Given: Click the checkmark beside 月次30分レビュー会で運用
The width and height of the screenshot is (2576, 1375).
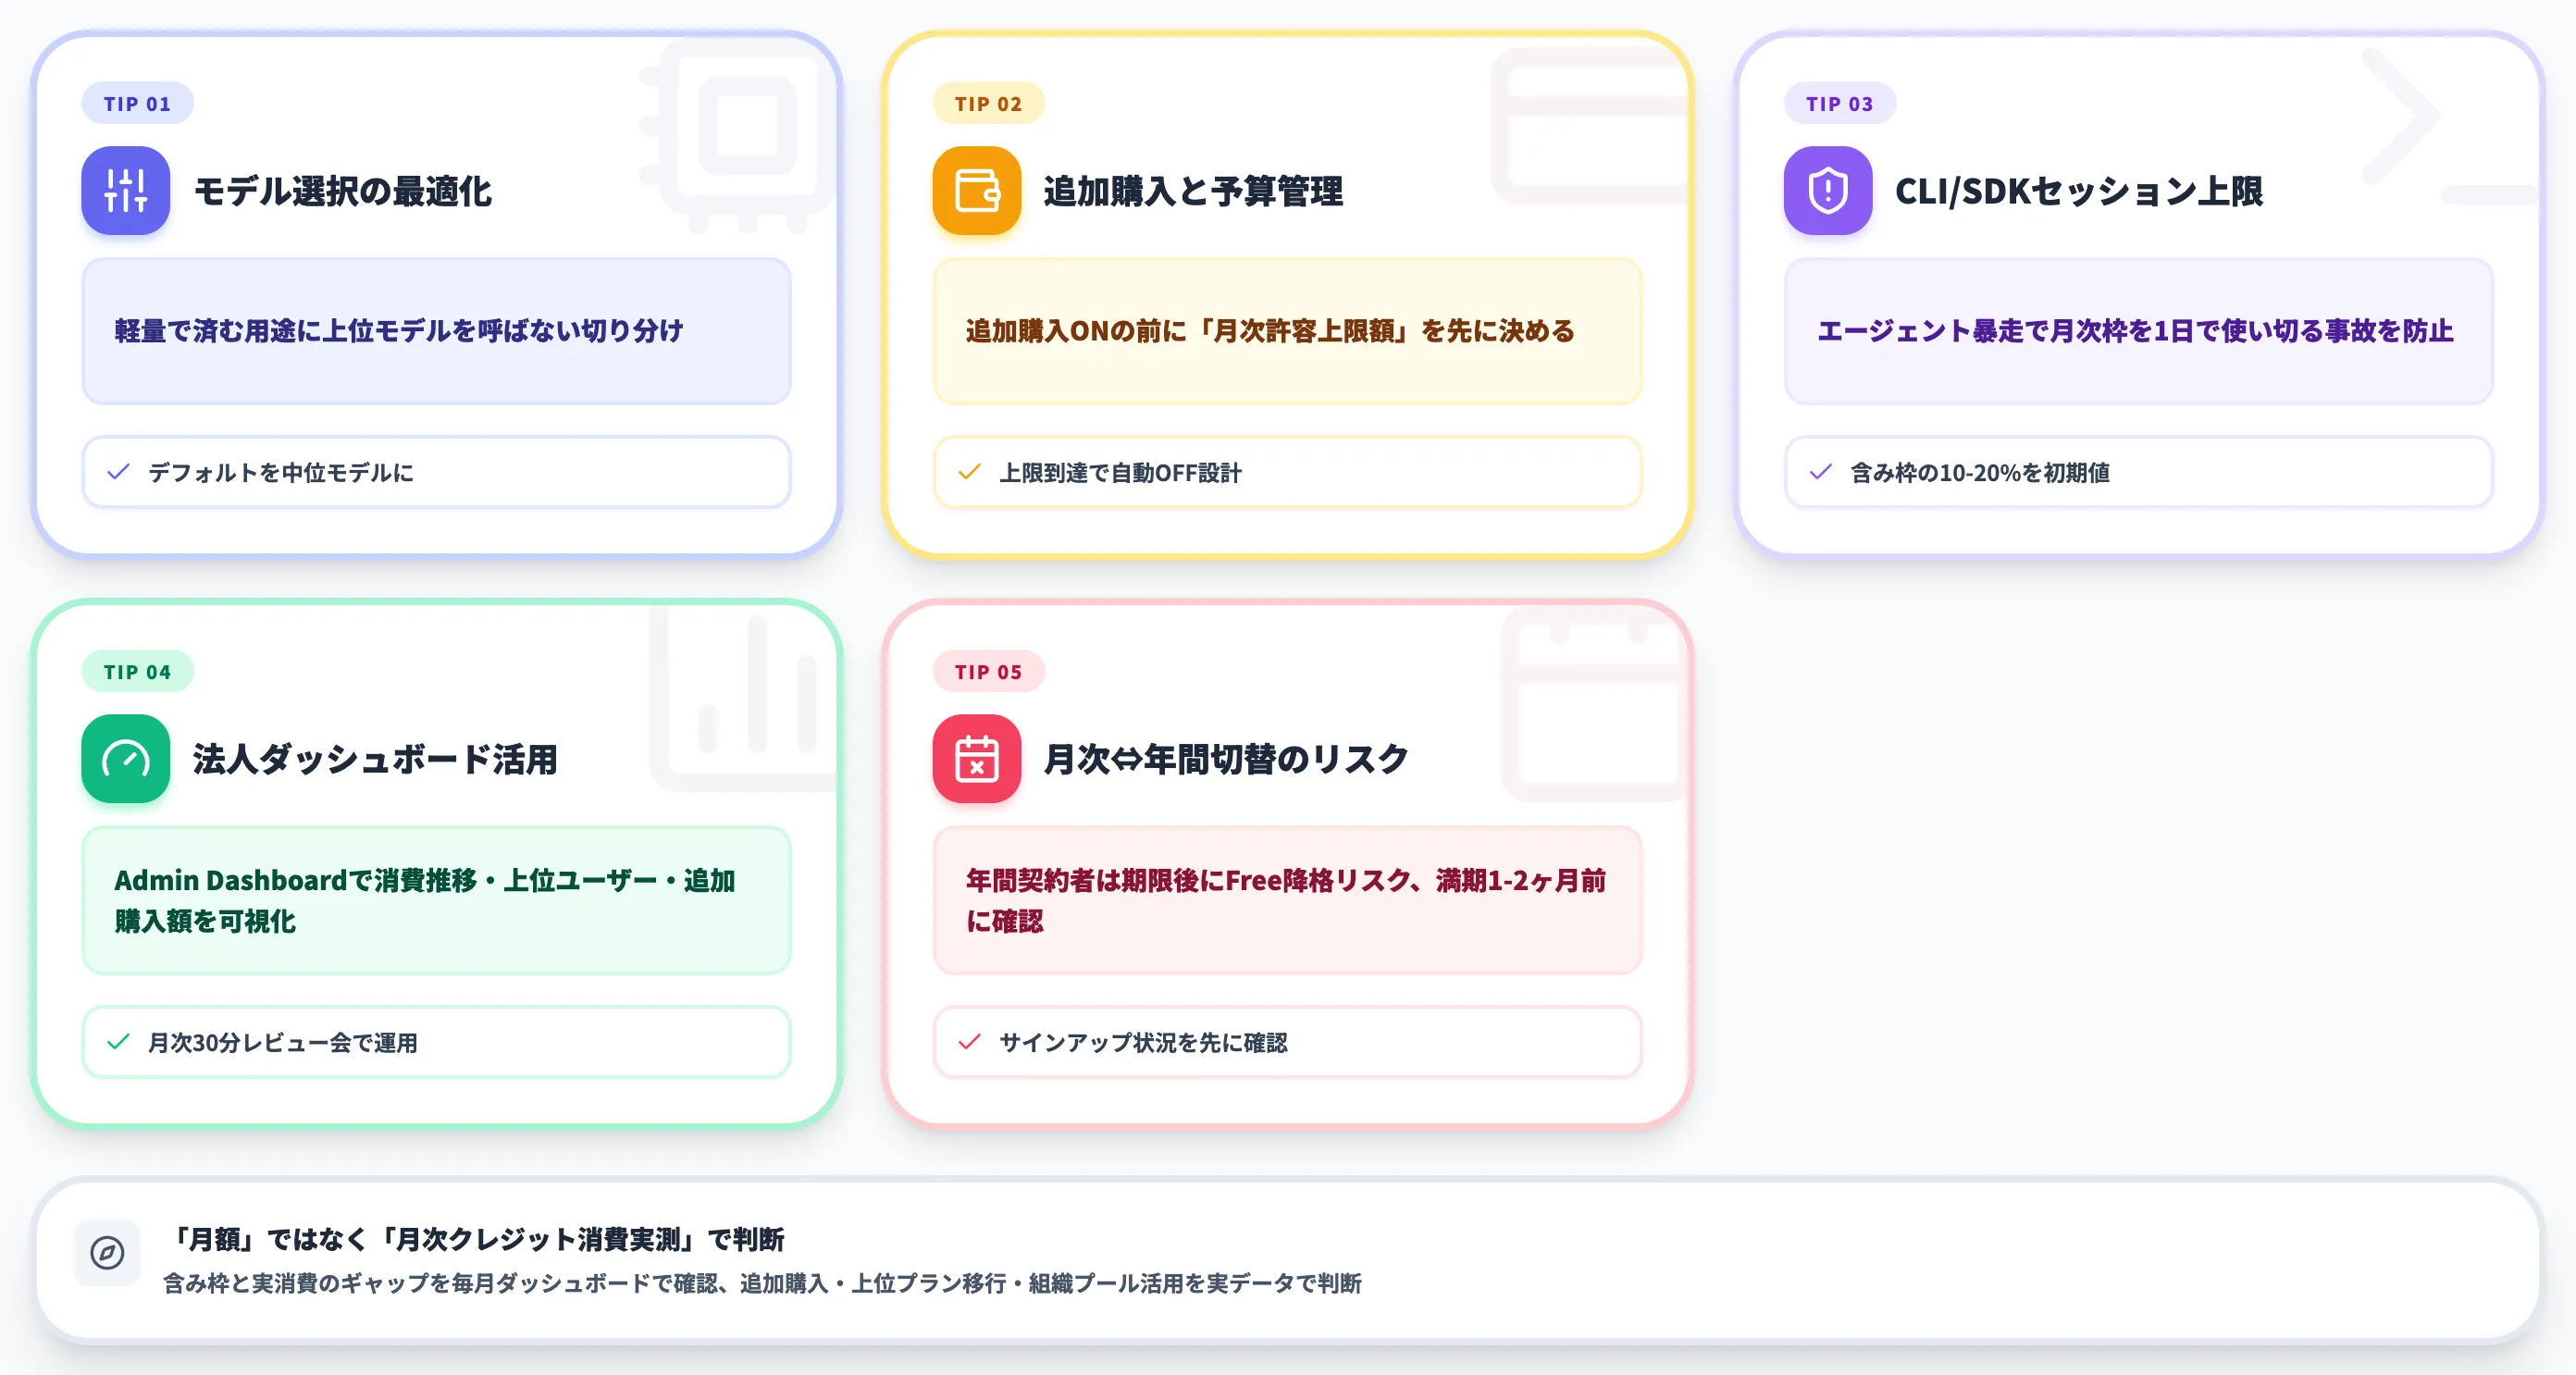Looking at the screenshot, I should pos(118,1042).
